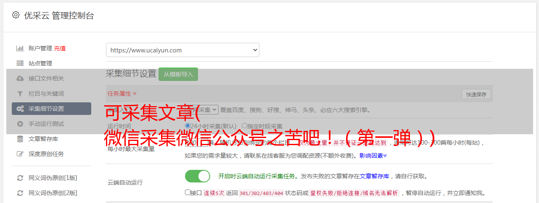Click the bar chart icon for 账户管理
Image resolution: width=539 pixels, height=203 pixels.
pos(20,48)
